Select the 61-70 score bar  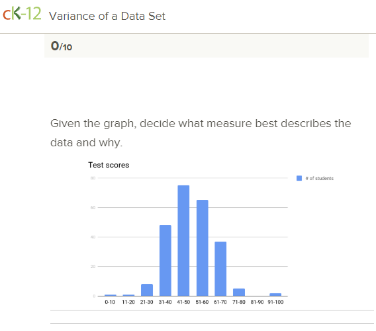point(220,269)
